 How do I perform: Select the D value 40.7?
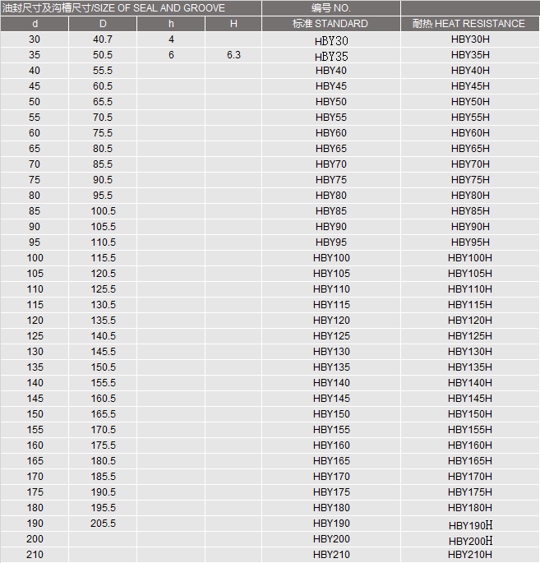[103, 39]
